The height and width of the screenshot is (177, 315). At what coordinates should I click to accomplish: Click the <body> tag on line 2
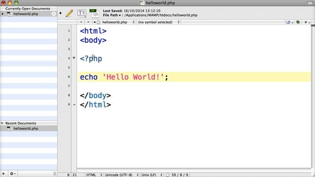[93, 40]
